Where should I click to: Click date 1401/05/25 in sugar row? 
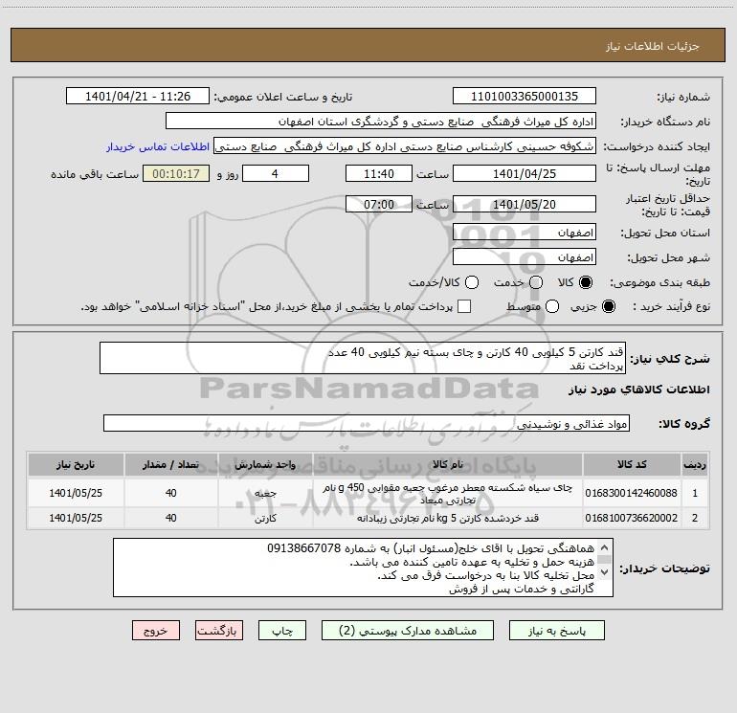76,518
